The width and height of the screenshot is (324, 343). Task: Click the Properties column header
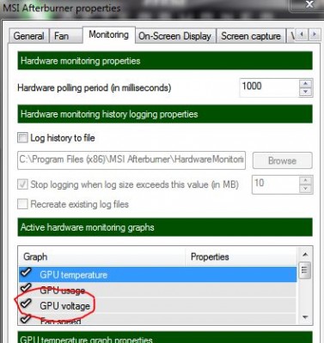click(241, 256)
